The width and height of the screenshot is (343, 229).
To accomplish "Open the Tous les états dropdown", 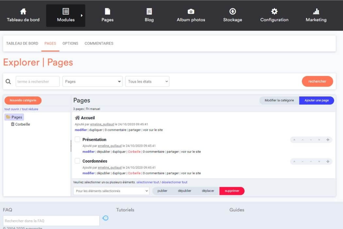I will pyautogui.click(x=147, y=81).
